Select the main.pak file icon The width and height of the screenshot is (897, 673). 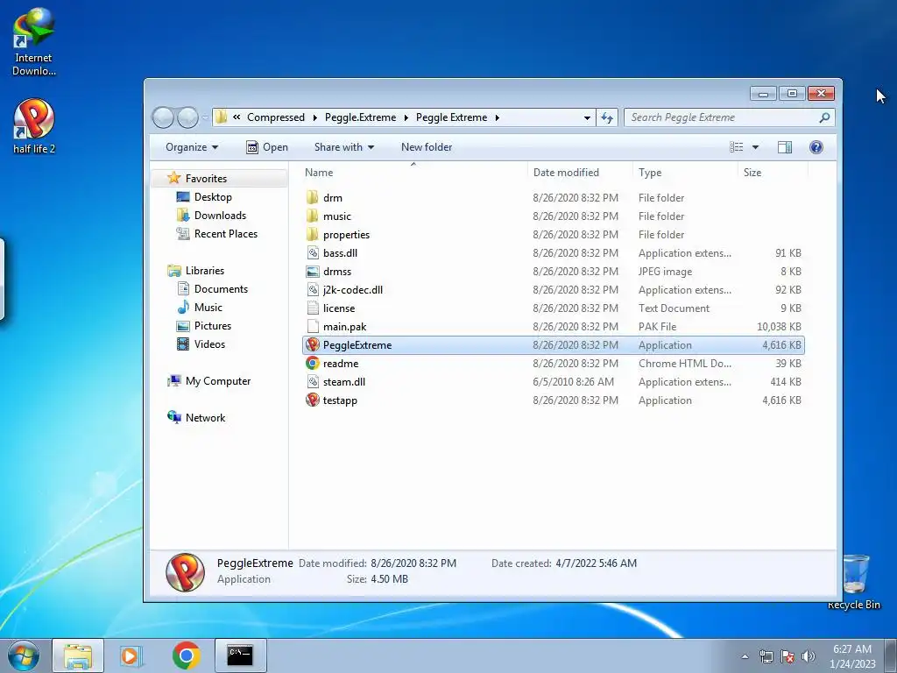[x=313, y=326]
